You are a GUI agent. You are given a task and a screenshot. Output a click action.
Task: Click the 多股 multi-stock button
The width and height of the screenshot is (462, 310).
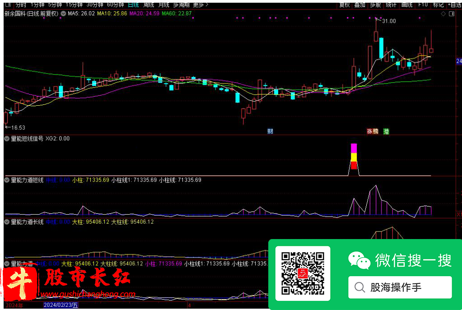375,5
